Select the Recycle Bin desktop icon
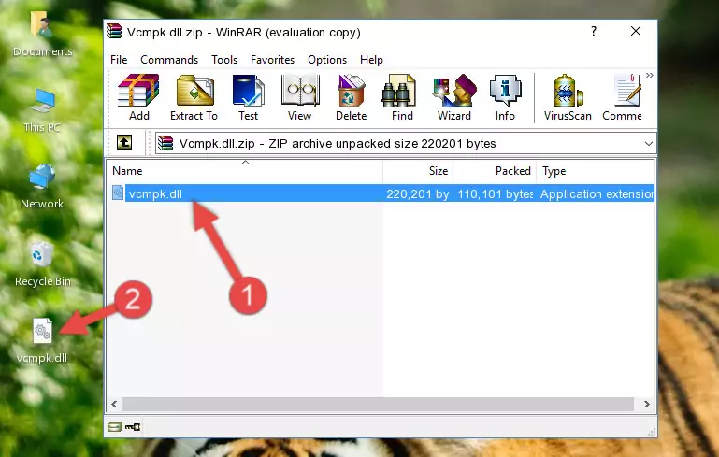This screenshot has height=457, width=719. tap(42, 264)
